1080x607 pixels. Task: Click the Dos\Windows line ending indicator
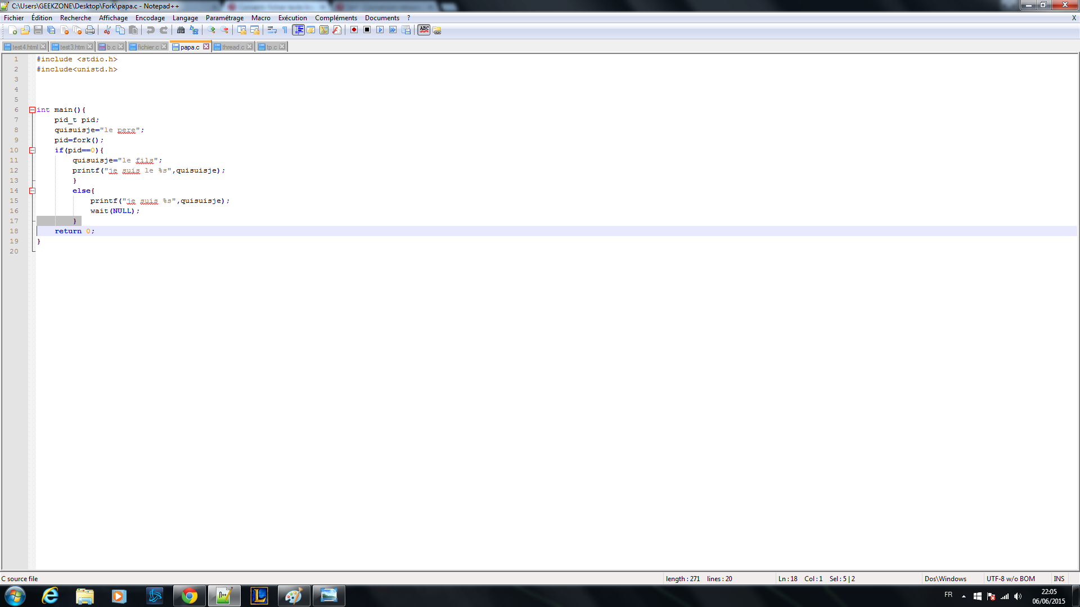(945, 579)
